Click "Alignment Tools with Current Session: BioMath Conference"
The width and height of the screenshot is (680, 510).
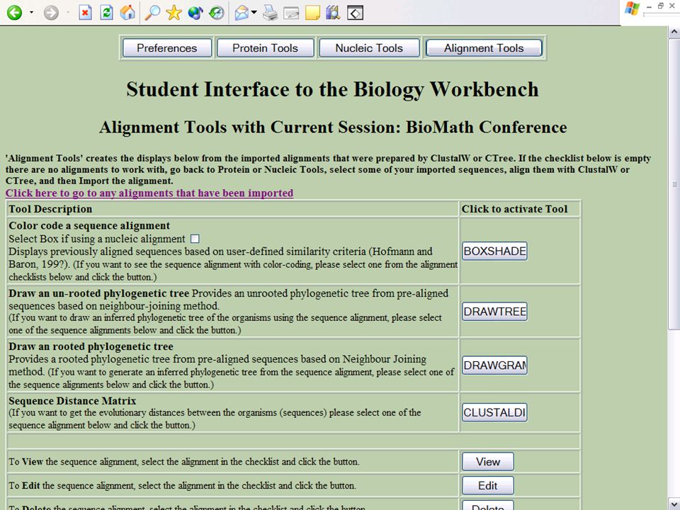pyautogui.click(x=333, y=127)
